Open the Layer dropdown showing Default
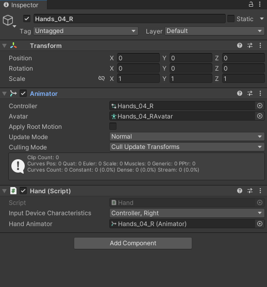The image size is (267, 287). tap(214, 31)
